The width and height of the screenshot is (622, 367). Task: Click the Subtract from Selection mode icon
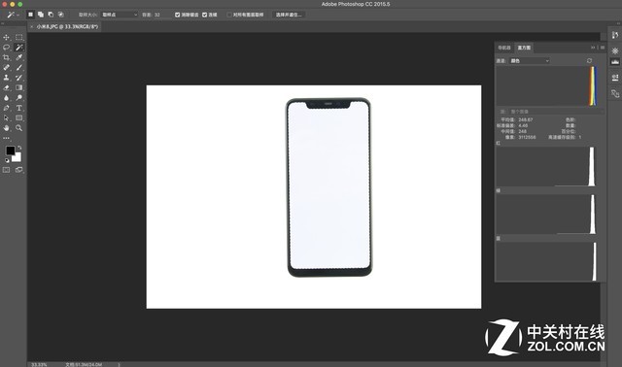51,15
